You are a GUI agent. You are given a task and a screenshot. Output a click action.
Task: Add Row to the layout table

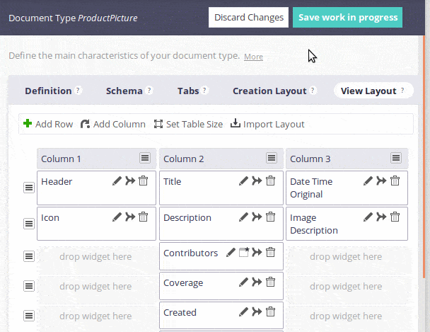[x=48, y=124]
